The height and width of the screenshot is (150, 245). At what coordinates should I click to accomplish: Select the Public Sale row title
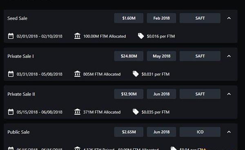[x=18, y=132]
